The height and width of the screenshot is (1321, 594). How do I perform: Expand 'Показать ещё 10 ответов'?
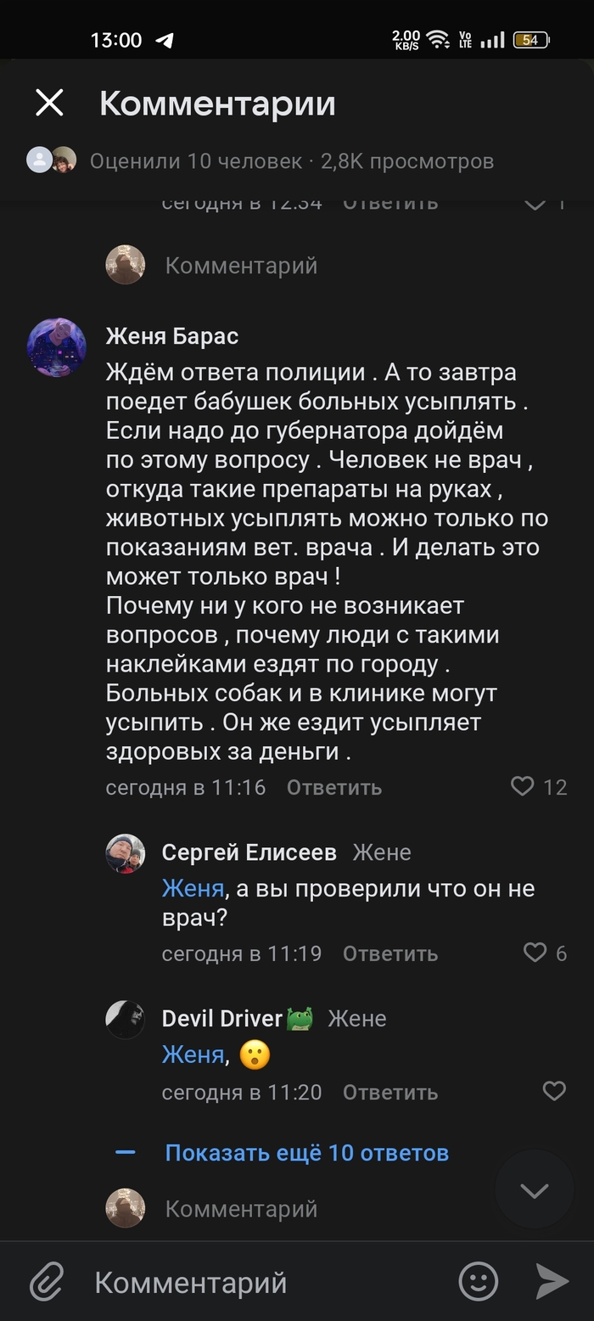306,1153
